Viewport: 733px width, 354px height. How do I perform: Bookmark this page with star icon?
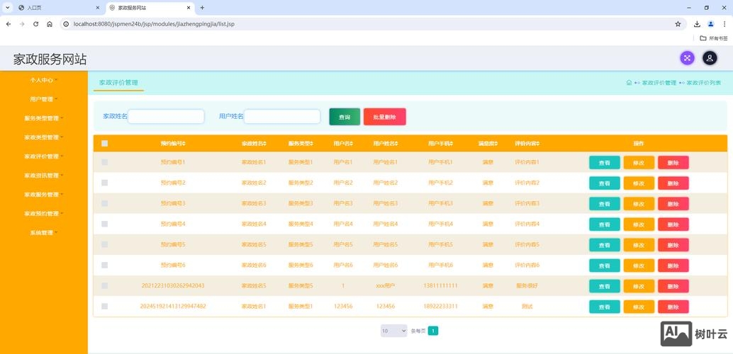click(x=678, y=23)
